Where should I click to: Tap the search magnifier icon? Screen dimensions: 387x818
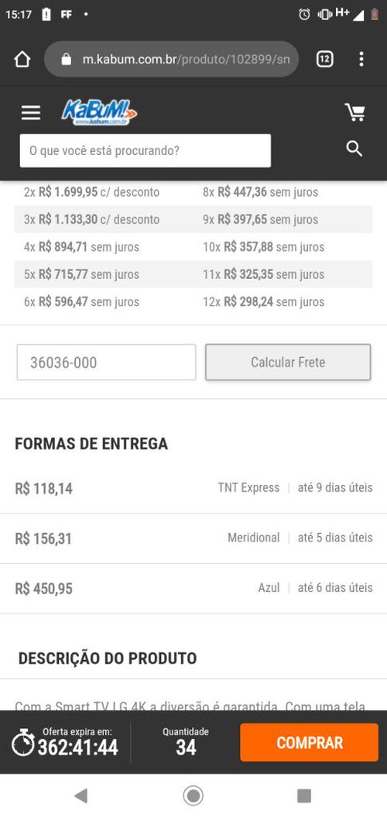[x=354, y=150]
